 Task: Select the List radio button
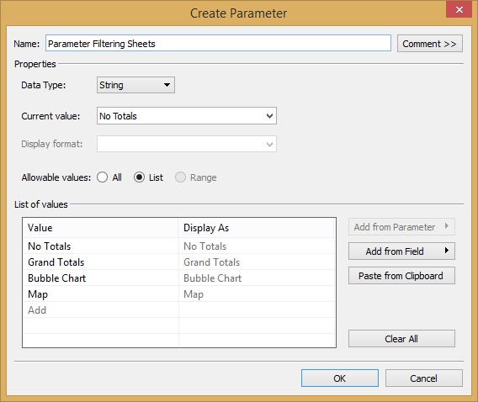[139, 177]
